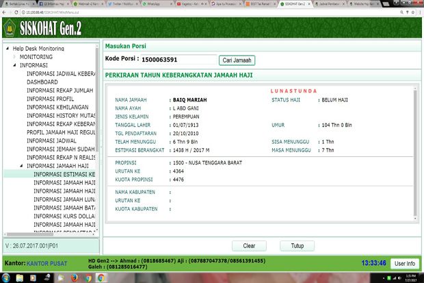Switch to the YouTube browser tab
424x283 pixels.
[191, 4]
